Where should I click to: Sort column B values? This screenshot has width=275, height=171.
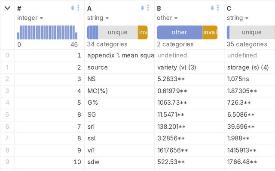[212, 8]
